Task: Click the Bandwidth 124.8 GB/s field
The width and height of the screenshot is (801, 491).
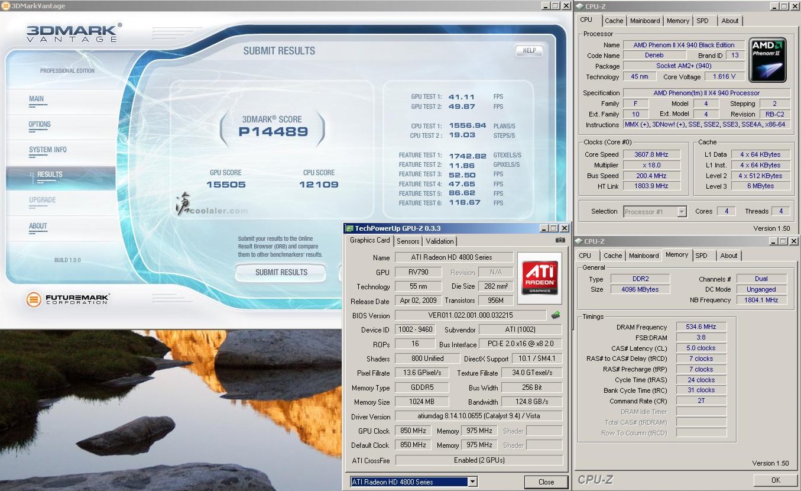Action: [x=532, y=402]
